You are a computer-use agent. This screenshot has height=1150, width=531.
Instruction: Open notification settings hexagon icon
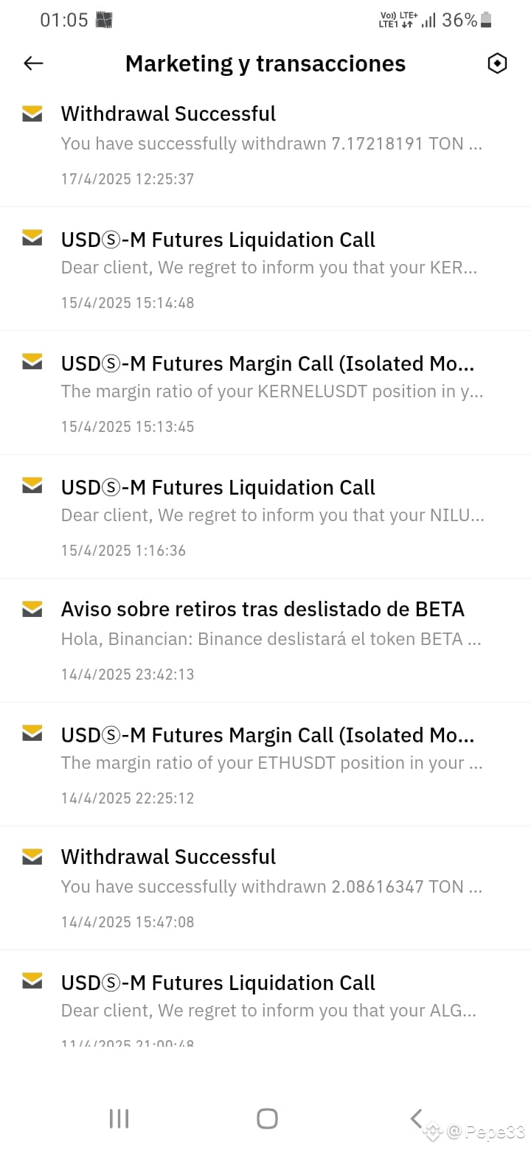coord(498,63)
